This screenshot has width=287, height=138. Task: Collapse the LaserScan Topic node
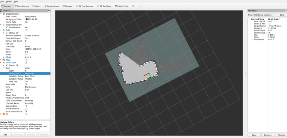(4, 68)
